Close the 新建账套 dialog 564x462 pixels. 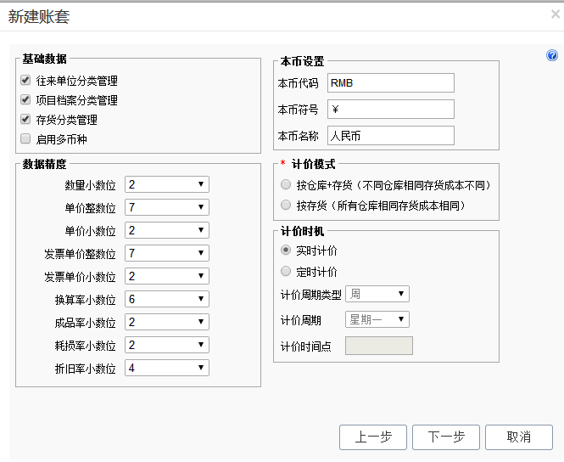tap(556, 14)
